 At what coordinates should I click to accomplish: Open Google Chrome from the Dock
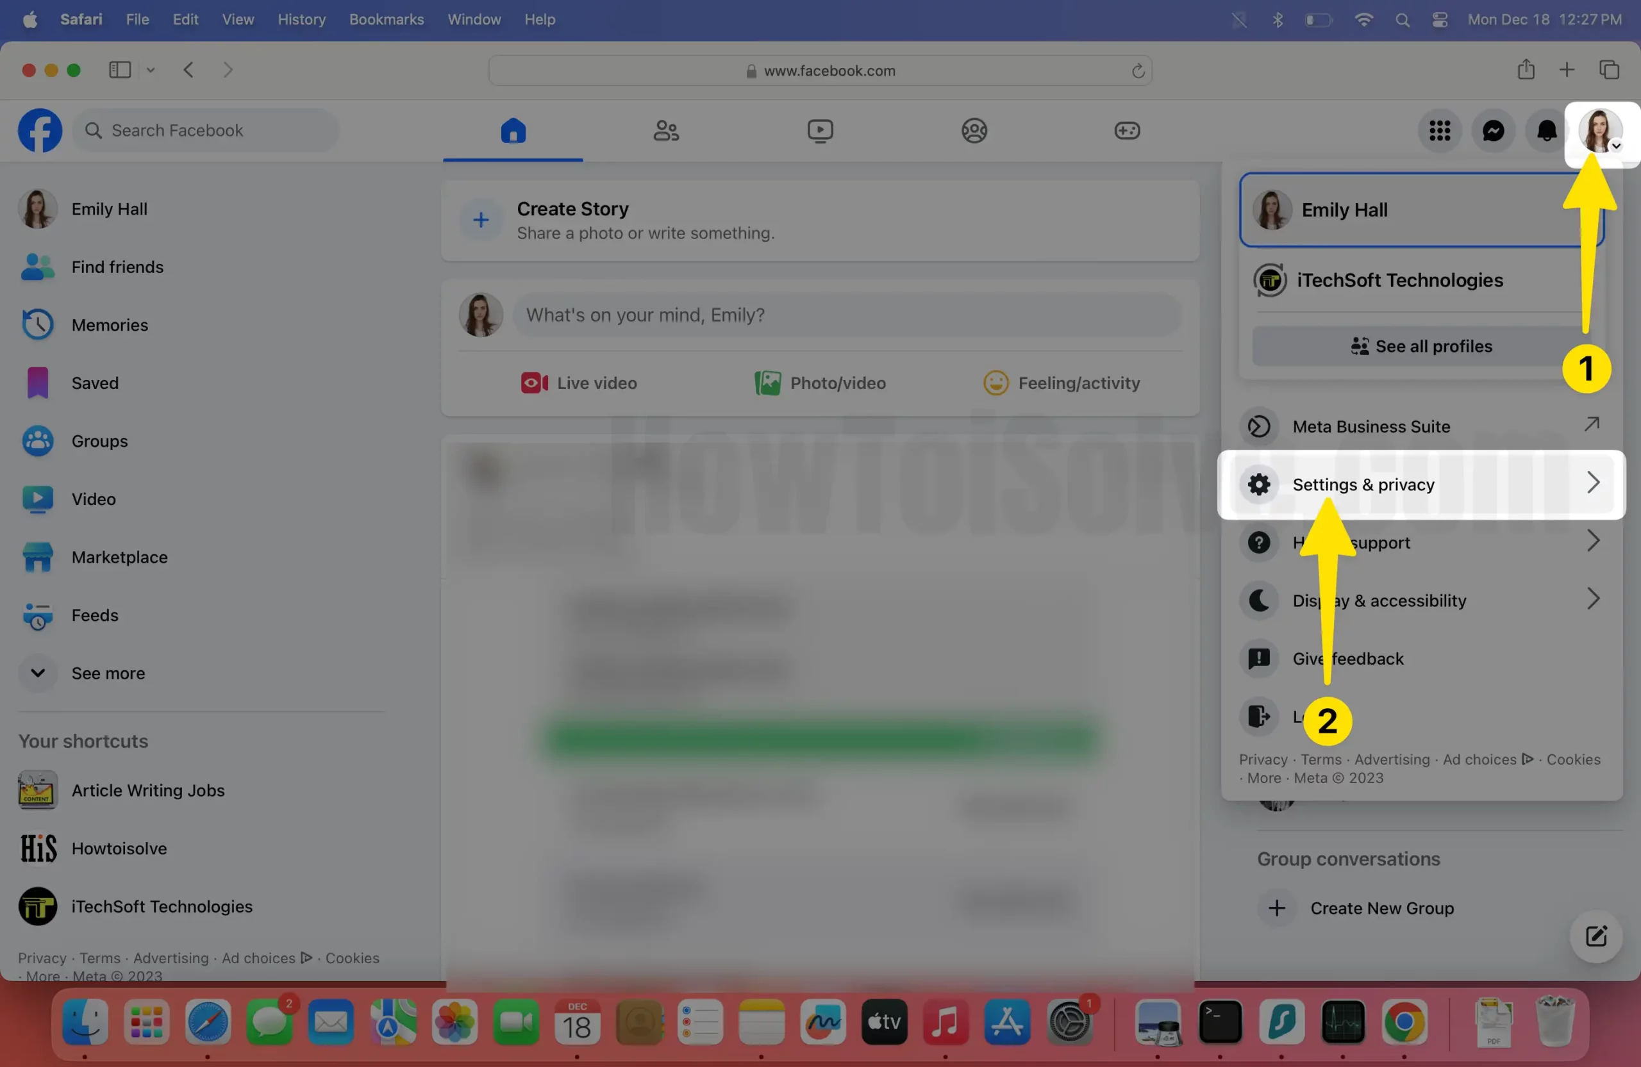coord(1404,1022)
